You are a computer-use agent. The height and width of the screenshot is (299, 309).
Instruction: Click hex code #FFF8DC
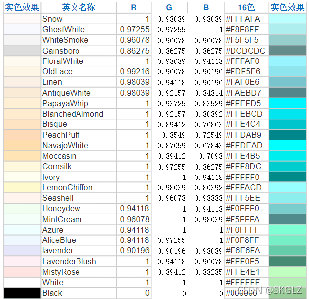coord(243,167)
